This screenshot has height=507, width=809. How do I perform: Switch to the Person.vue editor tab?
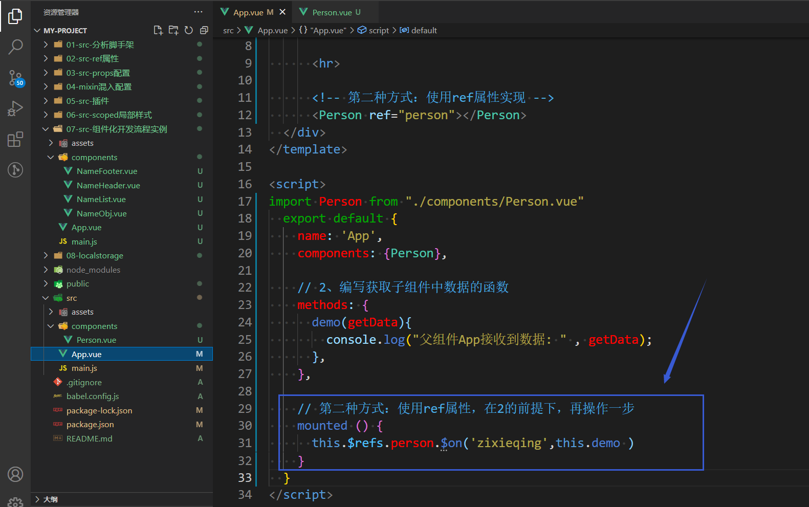point(336,12)
